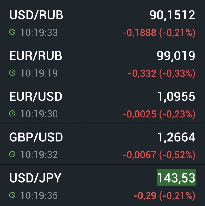This screenshot has height=206, width=205.
Task: Click the USD/RUB change -0,1888 (-0,21%)
Action: pos(159,33)
